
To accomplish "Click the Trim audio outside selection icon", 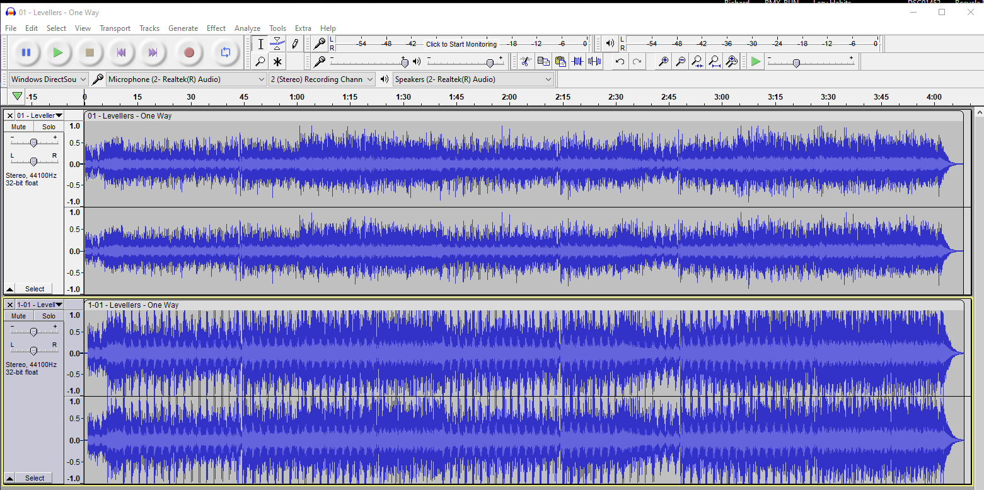I will [577, 62].
